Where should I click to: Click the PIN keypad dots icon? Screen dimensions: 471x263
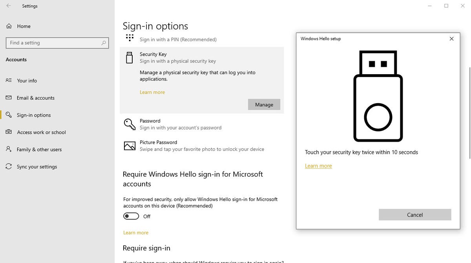(130, 38)
